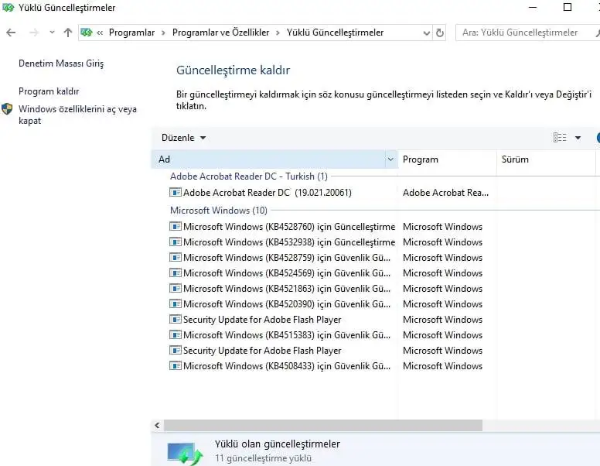Click the view layout icon
This screenshot has height=466, width=600.
click(560, 137)
